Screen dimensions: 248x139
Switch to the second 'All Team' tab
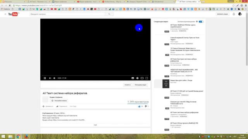coord(39,2)
